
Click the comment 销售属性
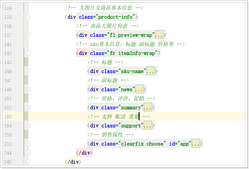[x=110, y=135]
